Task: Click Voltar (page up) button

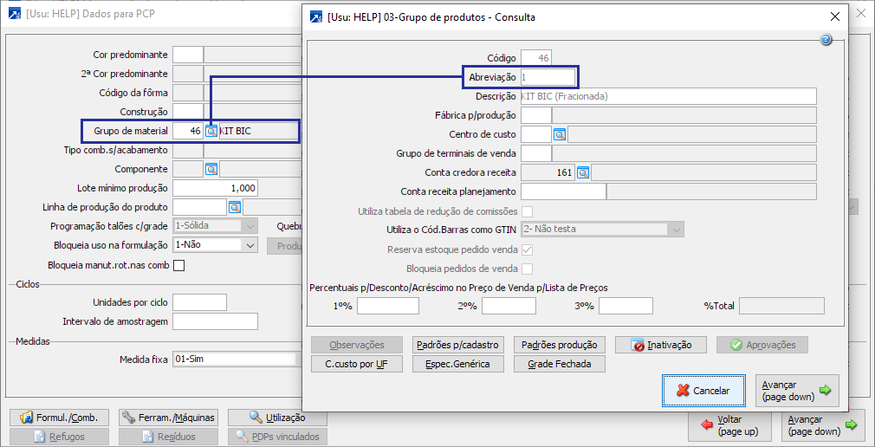Action: (x=729, y=425)
